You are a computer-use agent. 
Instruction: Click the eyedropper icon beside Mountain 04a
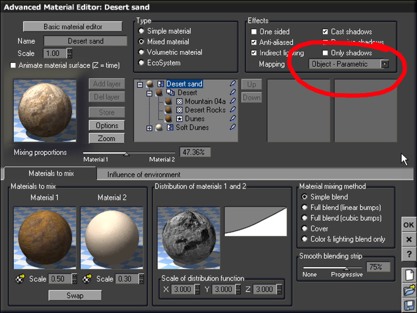(x=233, y=101)
